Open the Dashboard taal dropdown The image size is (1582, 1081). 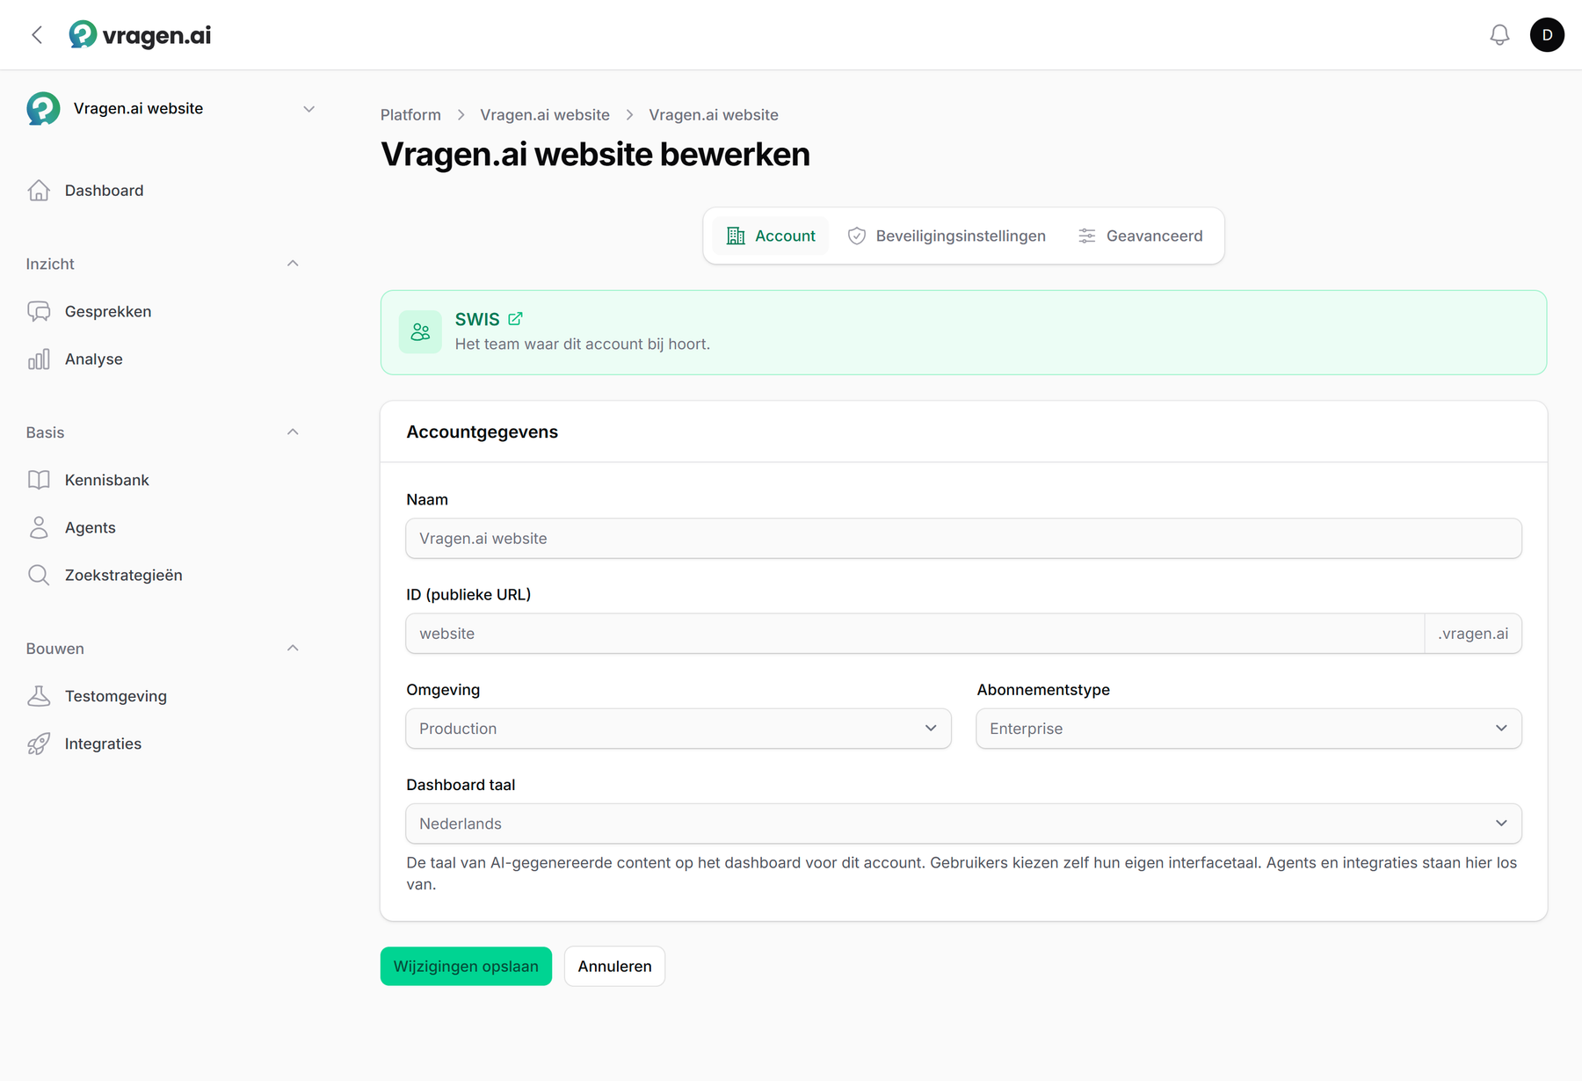tap(963, 823)
